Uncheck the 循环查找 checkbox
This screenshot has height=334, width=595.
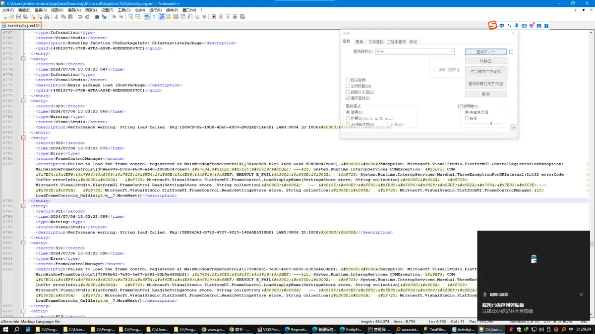tap(348, 98)
